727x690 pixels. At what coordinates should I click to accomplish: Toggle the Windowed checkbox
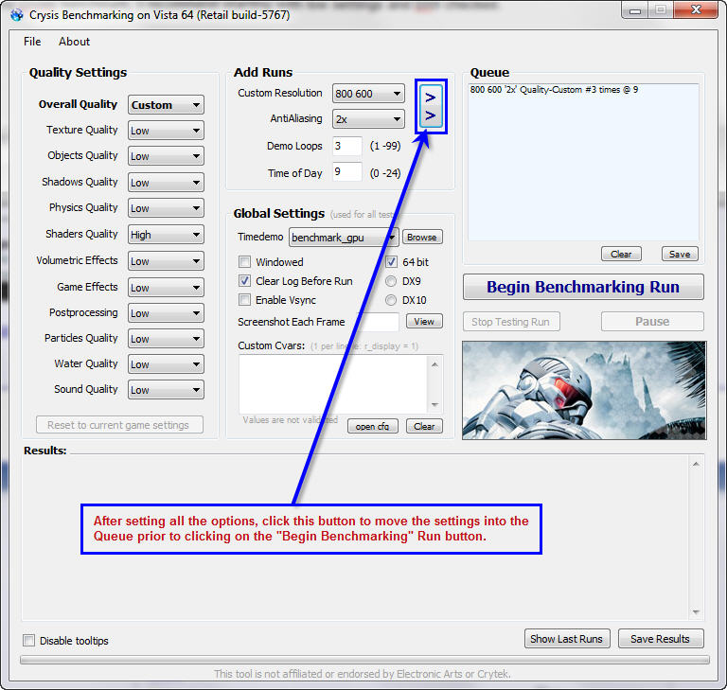pyautogui.click(x=245, y=262)
